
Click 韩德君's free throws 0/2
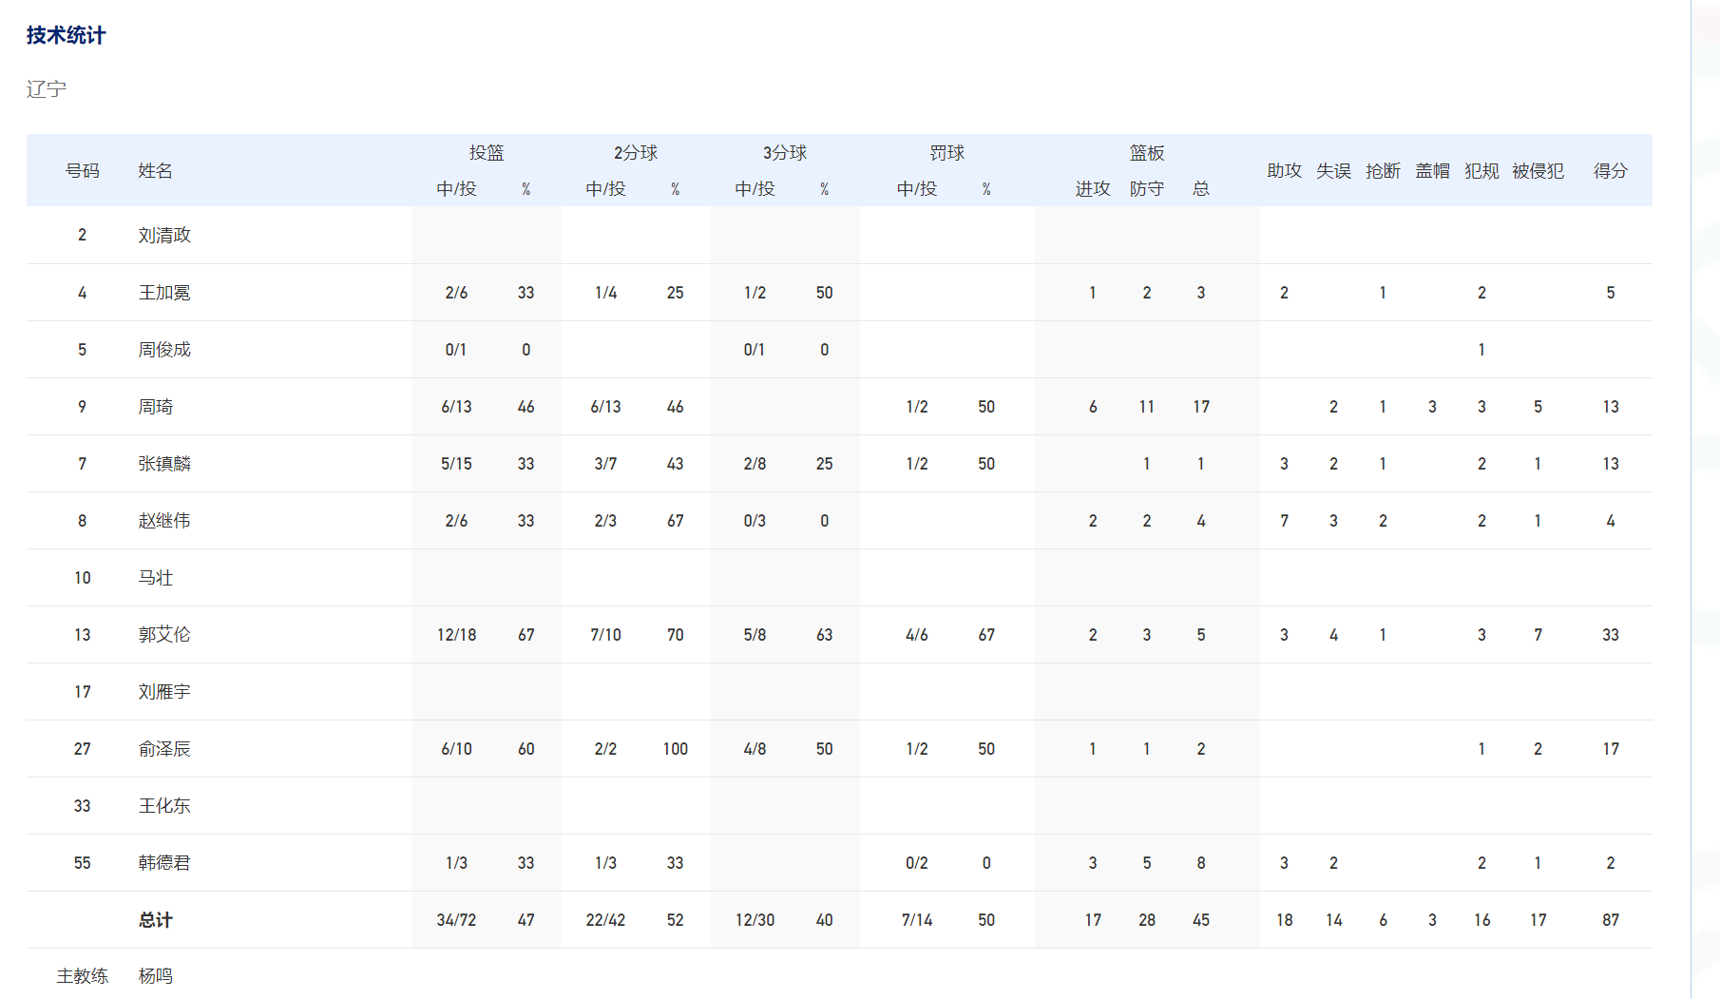point(916,863)
